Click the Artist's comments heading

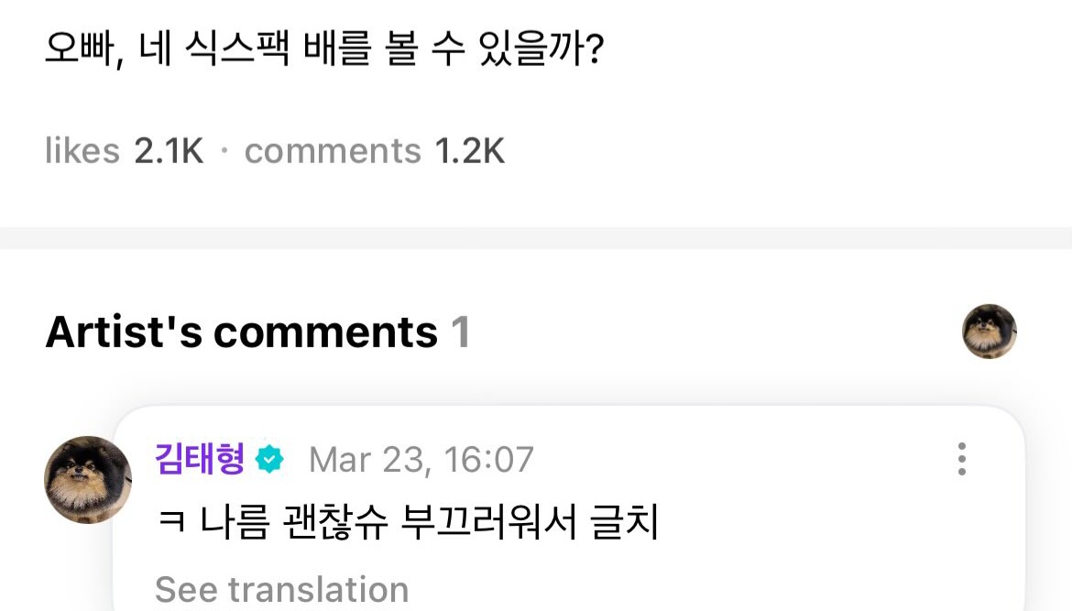click(x=241, y=332)
